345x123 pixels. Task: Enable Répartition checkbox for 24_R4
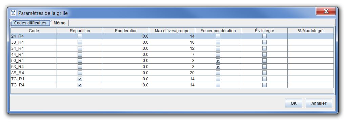(80, 36)
